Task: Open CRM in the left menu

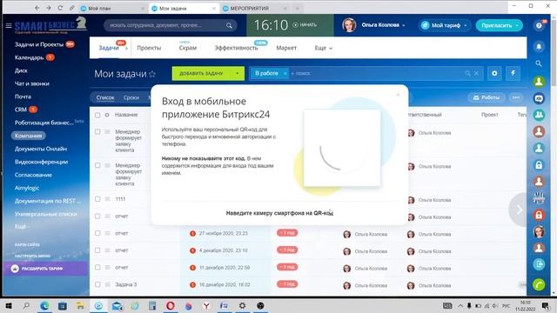Action: coord(21,110)
